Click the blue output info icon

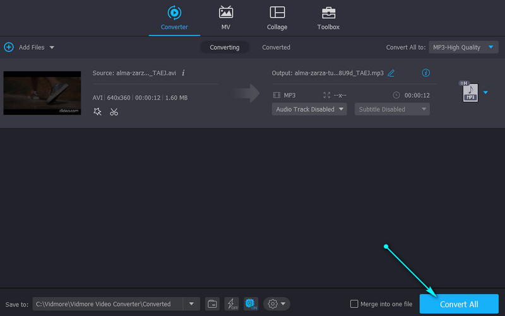point(425,73)
